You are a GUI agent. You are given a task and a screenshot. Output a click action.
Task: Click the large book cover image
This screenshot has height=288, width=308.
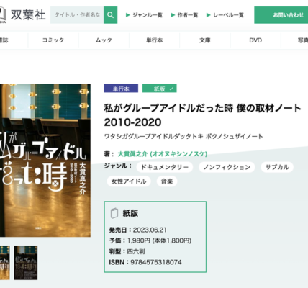coord(45,161)
